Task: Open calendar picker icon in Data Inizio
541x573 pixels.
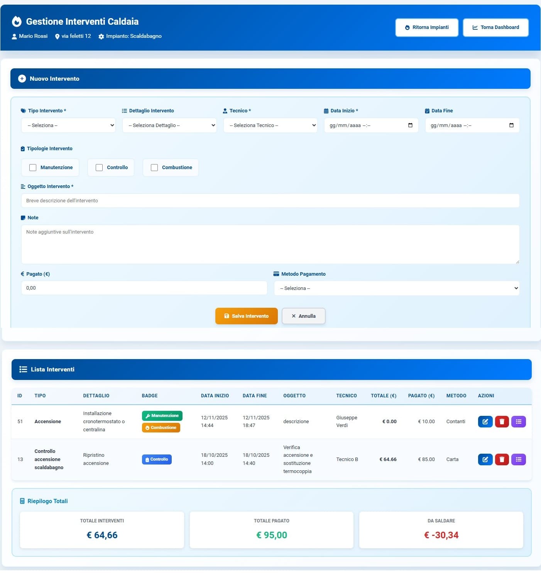Action: pyautogui.click(x=410, y=125)
